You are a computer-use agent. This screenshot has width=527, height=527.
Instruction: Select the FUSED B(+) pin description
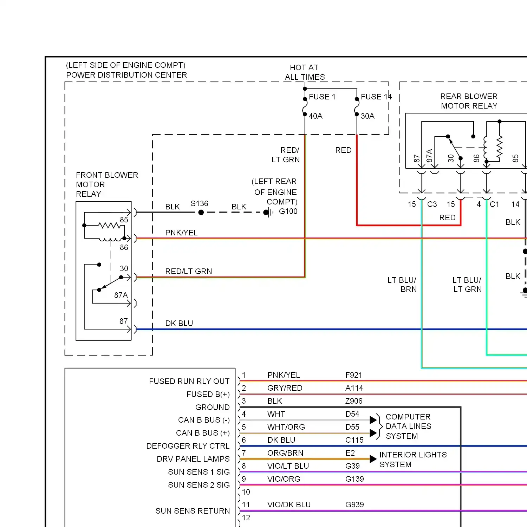point(208,394)
